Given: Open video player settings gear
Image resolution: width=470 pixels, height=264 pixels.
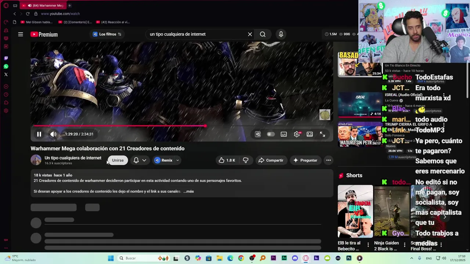Looking at the screenshot, I should (x=297, y=134).
